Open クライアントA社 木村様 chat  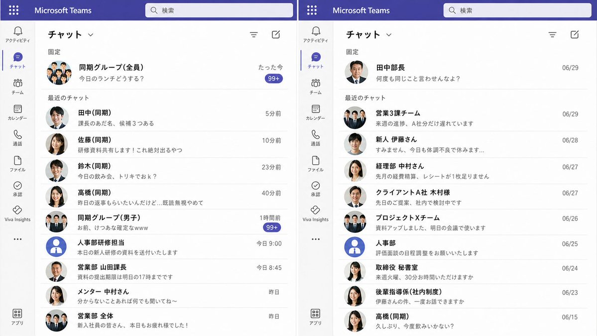coord(463,197)
